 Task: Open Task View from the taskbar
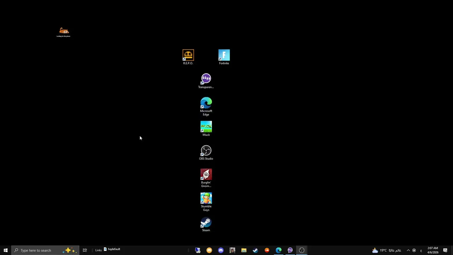85,250
